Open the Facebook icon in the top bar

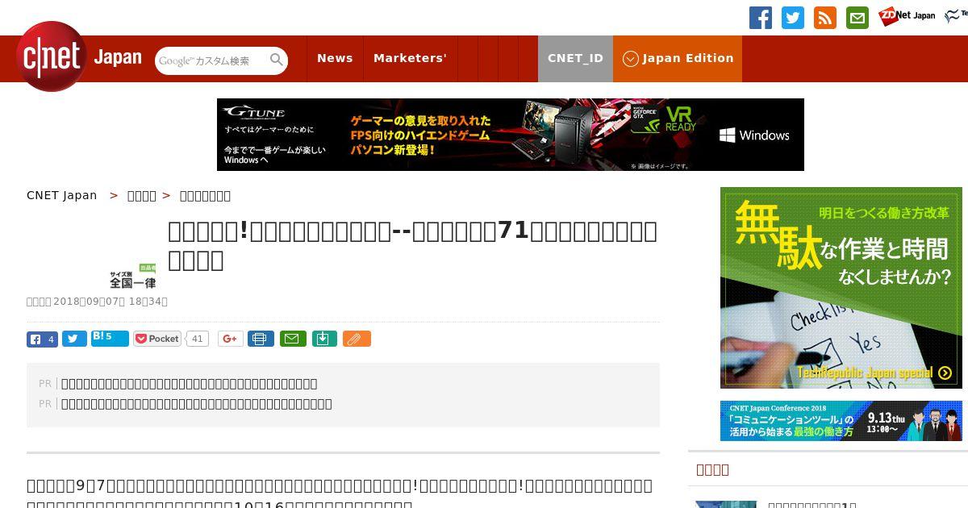pyautogui.click(x=761, y=18)
